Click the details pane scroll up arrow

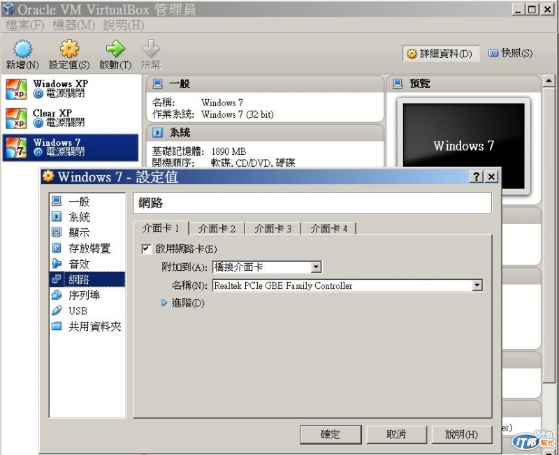pos(549,81)
